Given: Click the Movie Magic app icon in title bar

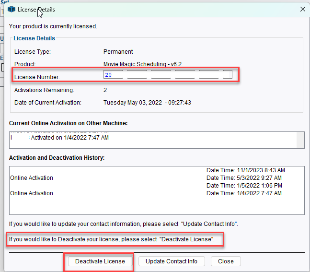Looking at the screenshot, I should (x=11, y=9).
